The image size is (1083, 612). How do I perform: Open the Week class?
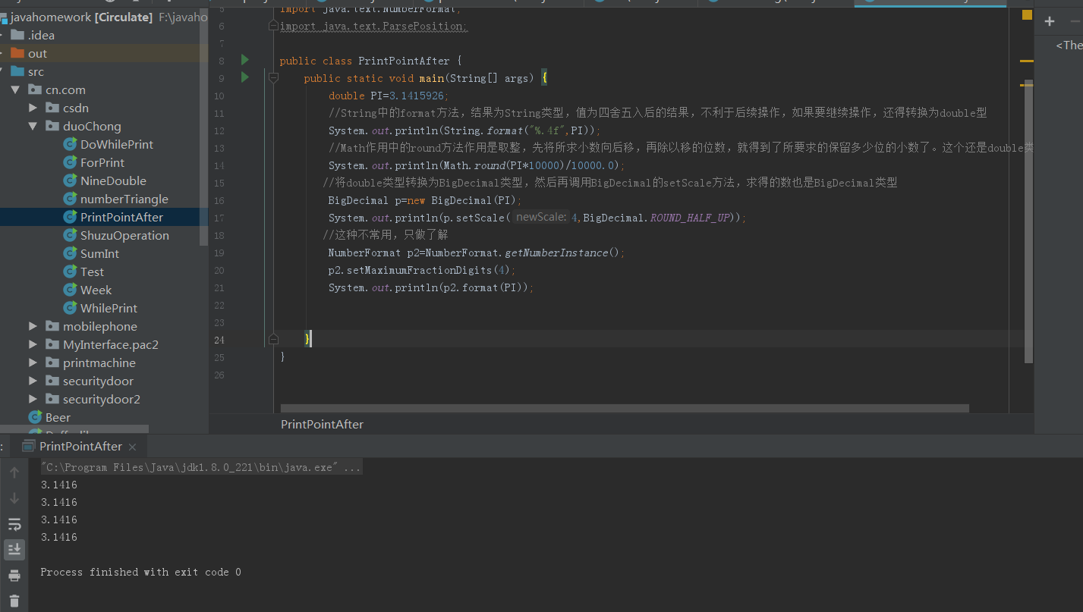point(96,290)
